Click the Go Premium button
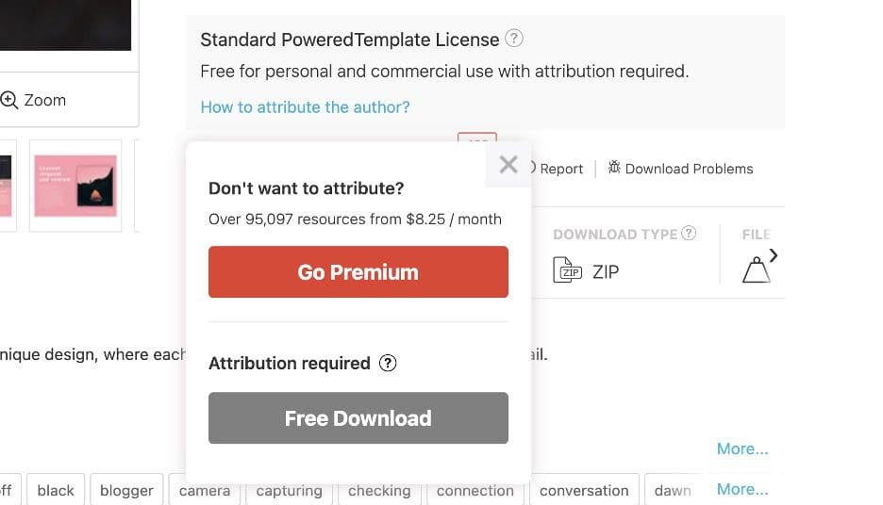The height and width of the screenshot is (505, 883). 358,272
